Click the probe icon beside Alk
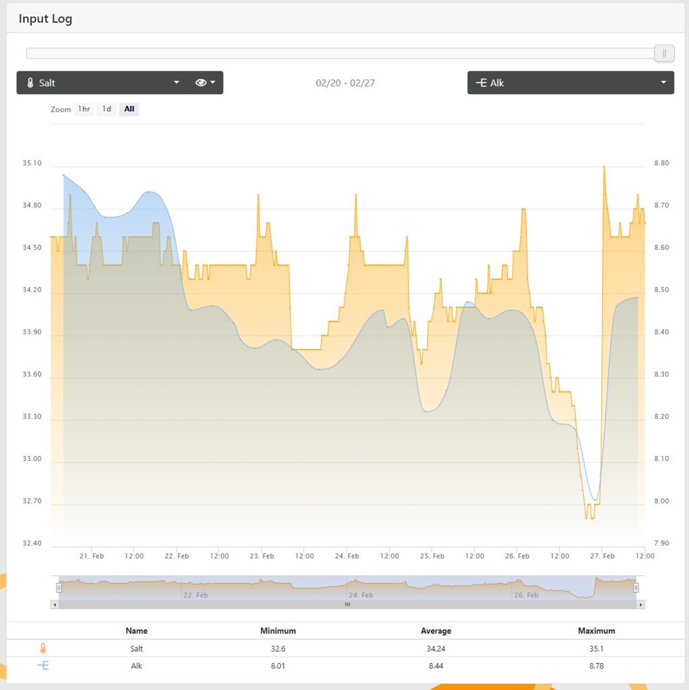Screen dimensions: 689x690 click(481, 83)
